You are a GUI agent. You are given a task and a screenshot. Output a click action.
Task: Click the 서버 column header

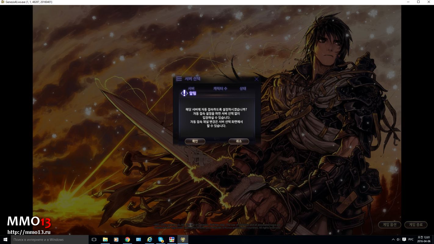[x=191, y=88]
